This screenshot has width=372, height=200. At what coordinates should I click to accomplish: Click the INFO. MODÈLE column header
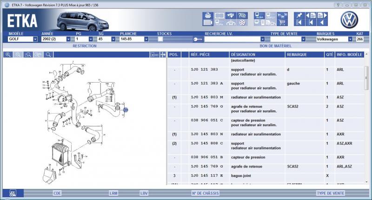[x=349, y=55]
